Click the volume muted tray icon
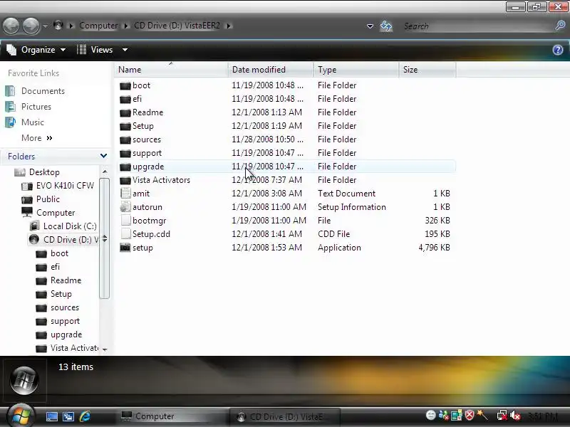The width and height of the screenshot is (570, 427). click(514, 415)
